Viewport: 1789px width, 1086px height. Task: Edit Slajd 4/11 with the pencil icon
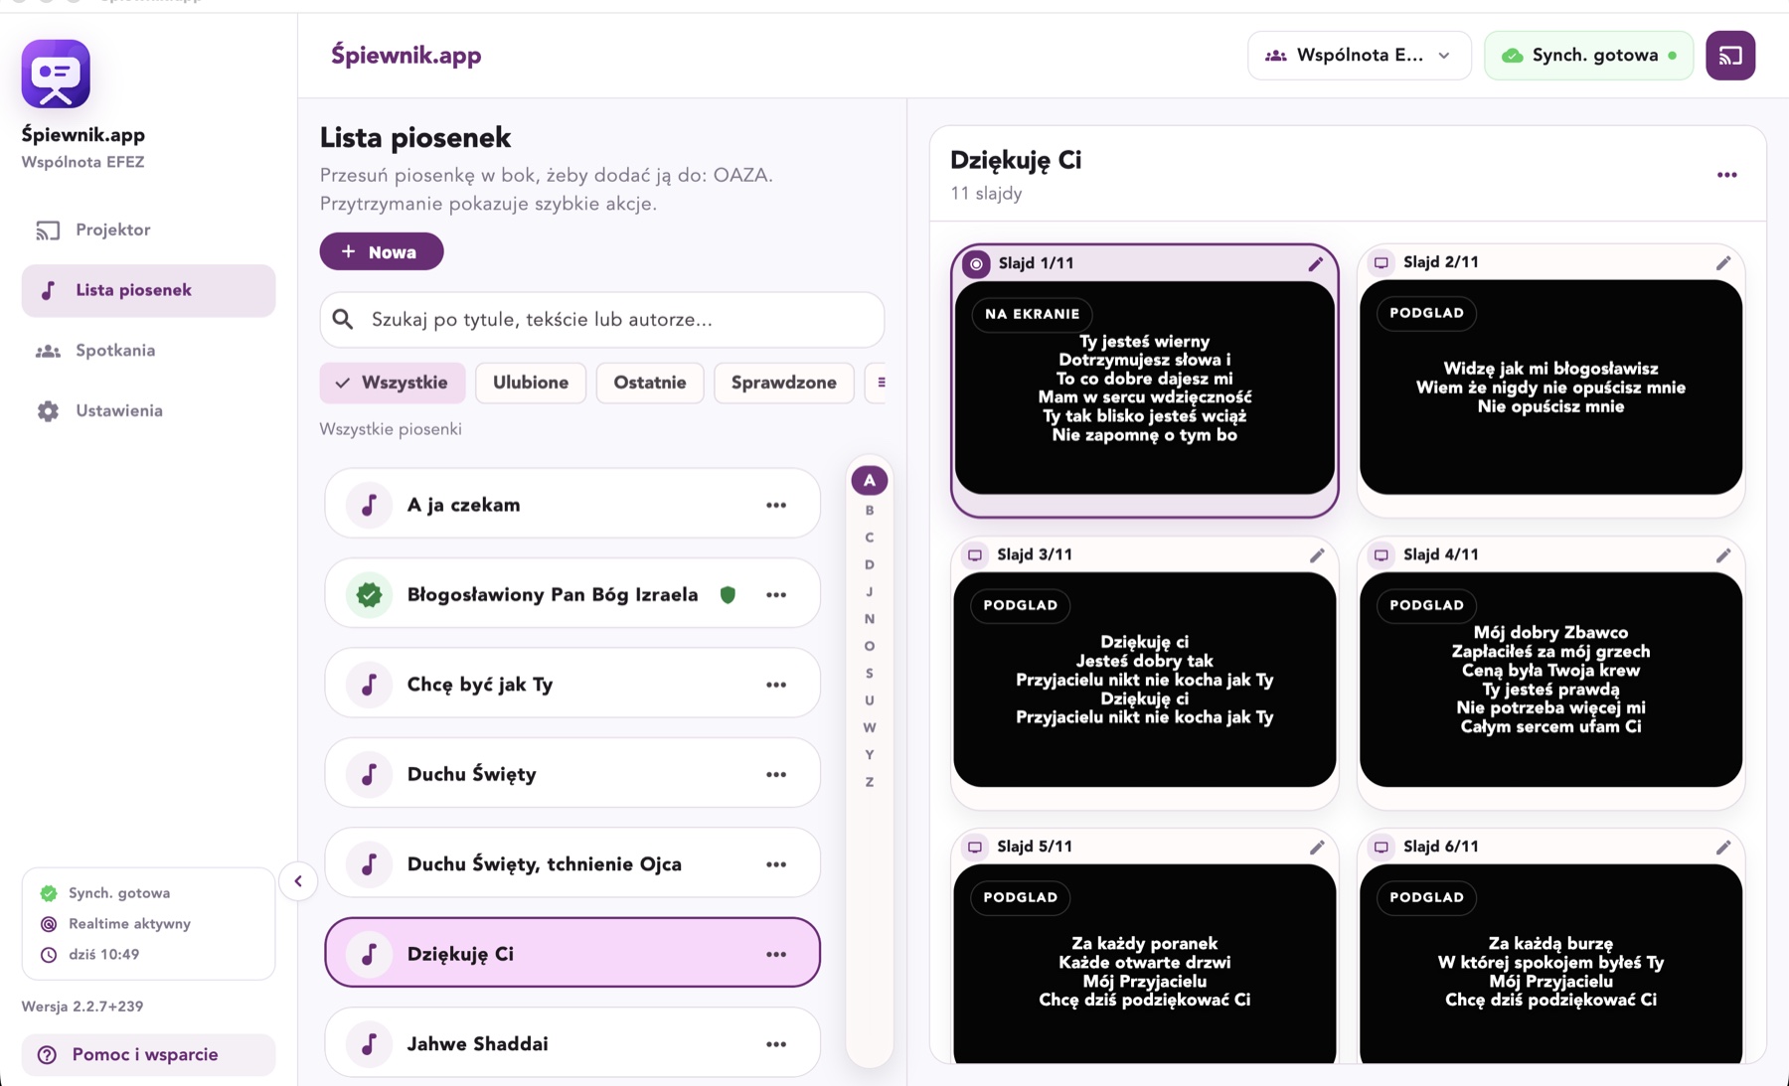(1723, 554)
